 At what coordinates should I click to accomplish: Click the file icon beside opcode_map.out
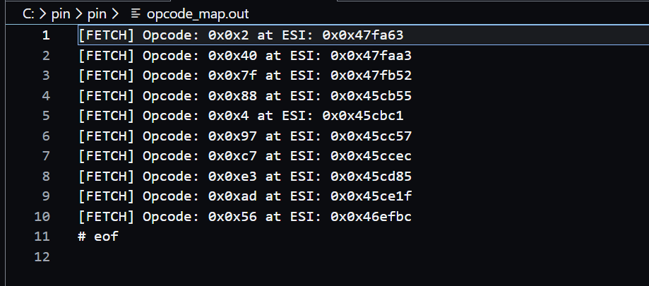click(136, 13)
